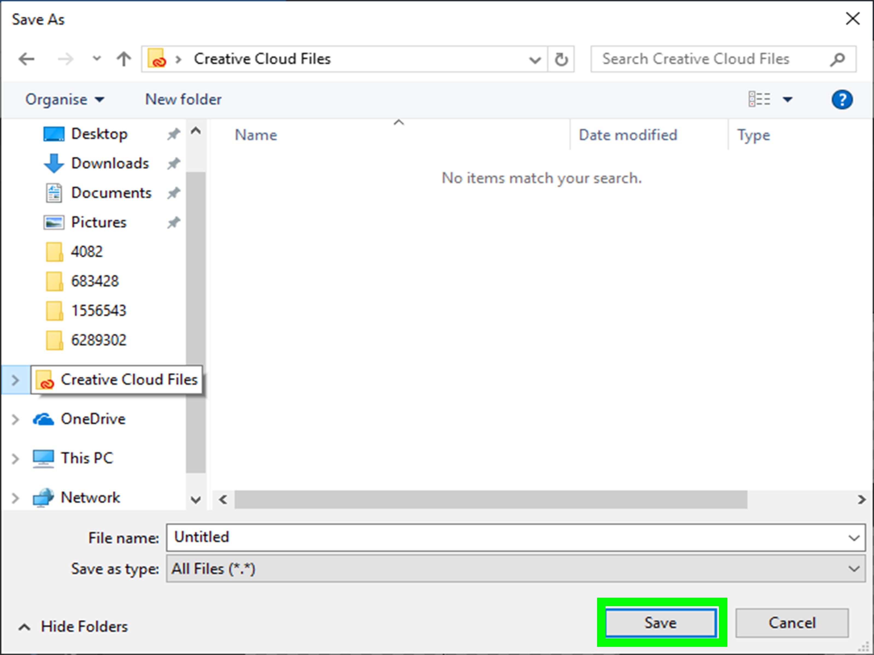Open the Organise menu
This screenshot has width=874, height=655.
click(x=65, y=100)
